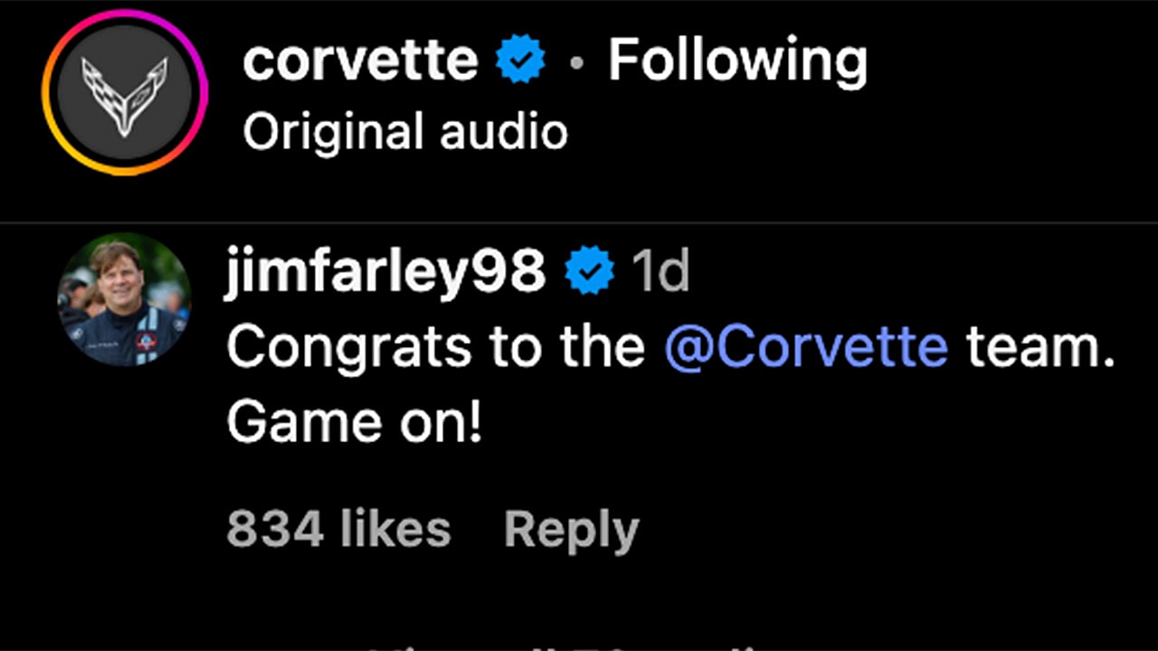This screenshot has width=1158, height=651.
Task: Click the dot separator after the verified badge
Action: pos(575,60)
